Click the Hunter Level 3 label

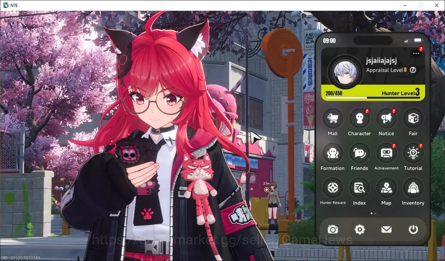pyautogui.click(x=401, y=93)
